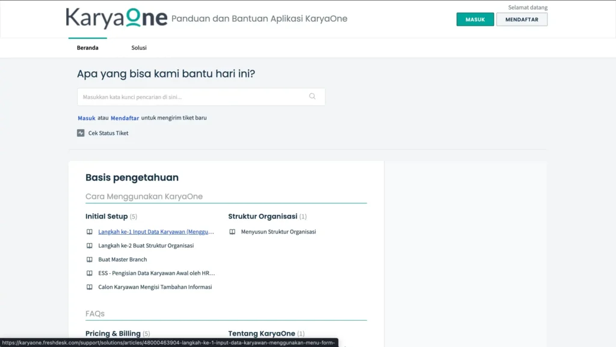Open the Tentang KaryaOne folder heading
Image resolution: width=616 pixels, height=347 pixels.
pyautogui.click(x=261, y=334)
